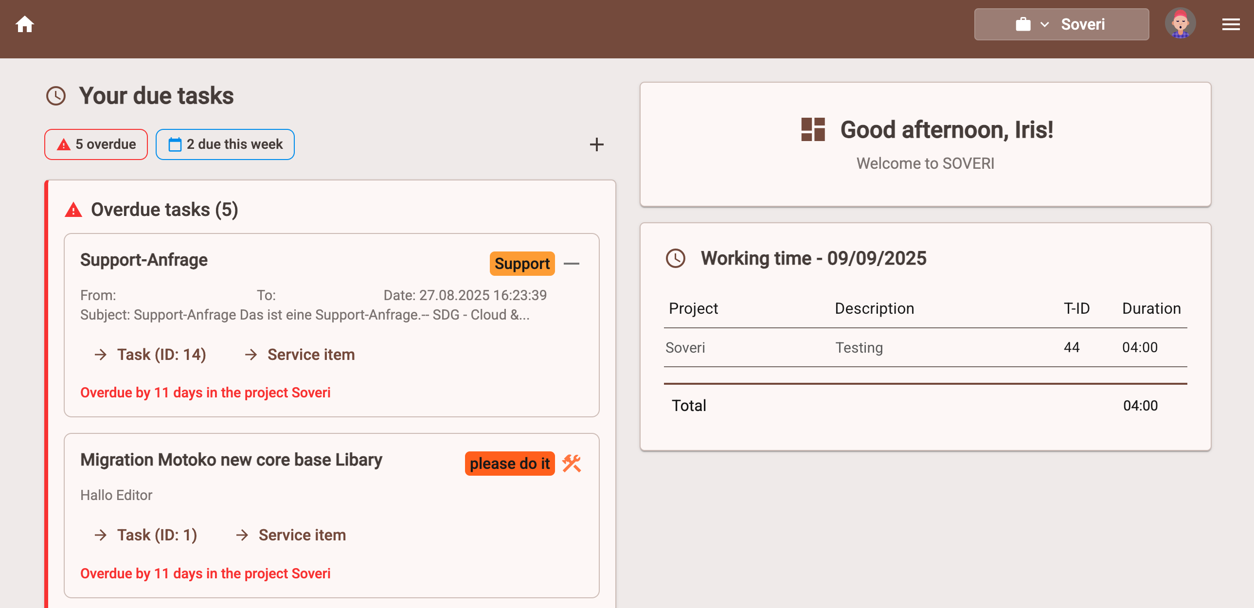This screenshot has width=1254, height=608.
Task: Open Task (ID: 14) link
Action: tap(161, 355)
